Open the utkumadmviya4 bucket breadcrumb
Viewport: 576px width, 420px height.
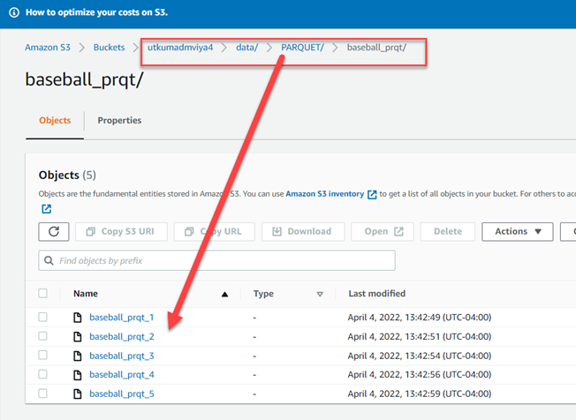180,48
